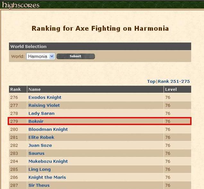Open Raising Violet's profile link
Image resolution: width=204 pixels, height=189 pixels.
(44, 105)
